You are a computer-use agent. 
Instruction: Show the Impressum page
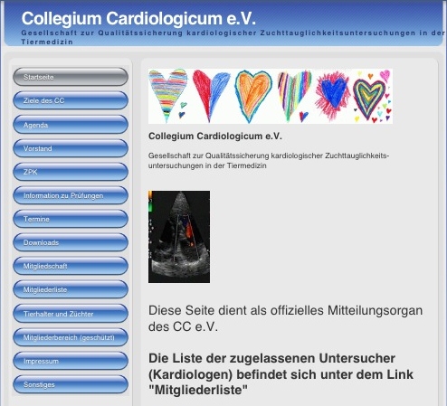point(71,361)
